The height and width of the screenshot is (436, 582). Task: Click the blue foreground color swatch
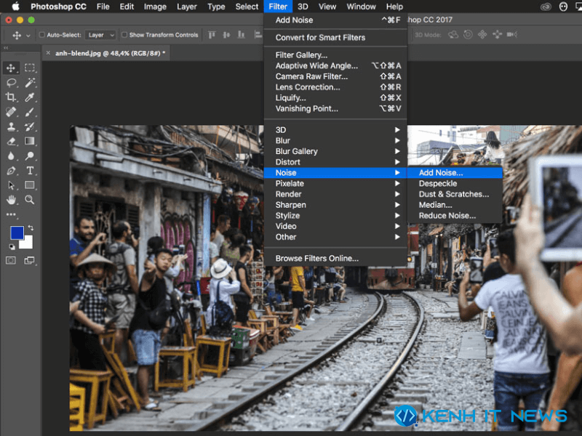[x=17, y=233]
